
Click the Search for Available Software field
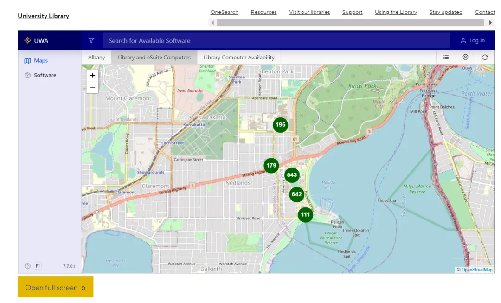click(276, 40)
